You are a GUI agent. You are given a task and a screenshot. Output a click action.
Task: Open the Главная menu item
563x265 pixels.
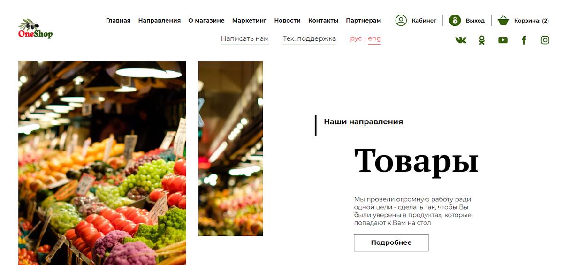(118, 21)
